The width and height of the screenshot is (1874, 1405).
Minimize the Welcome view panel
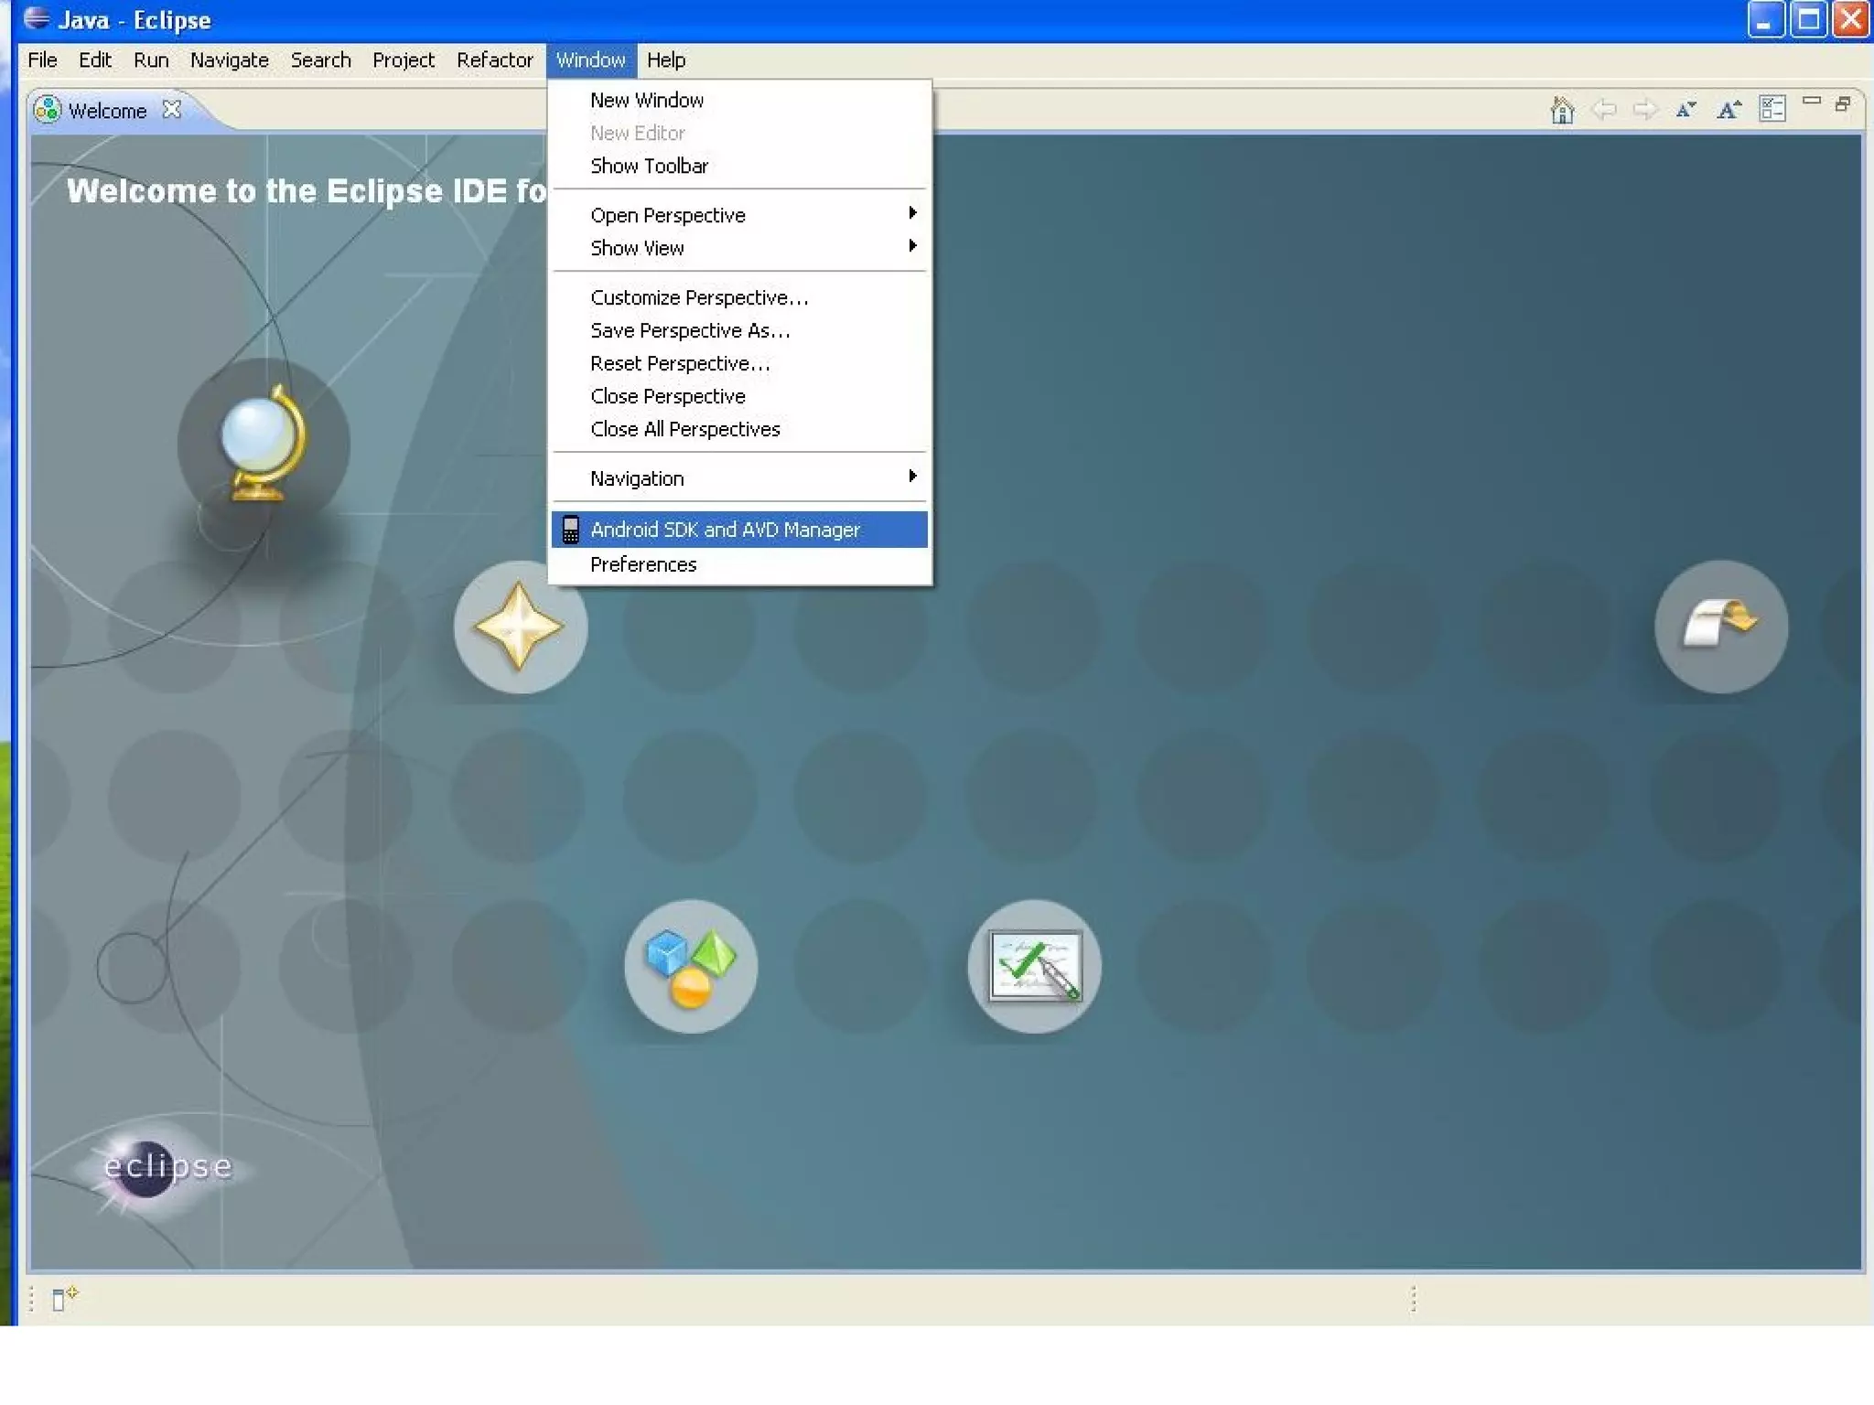click(1811, 102)
